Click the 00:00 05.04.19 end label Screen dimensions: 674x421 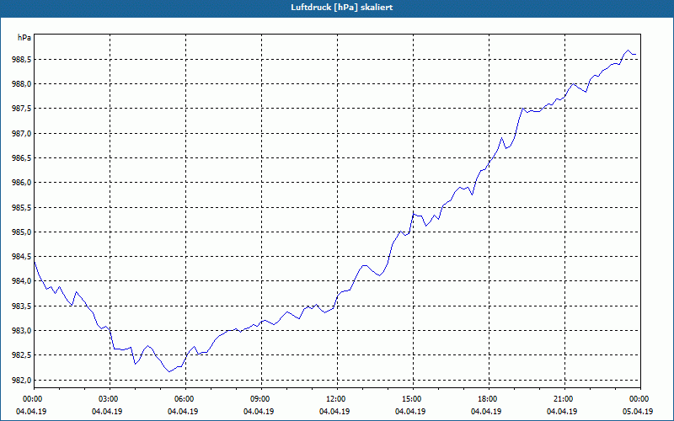(638, 405)
